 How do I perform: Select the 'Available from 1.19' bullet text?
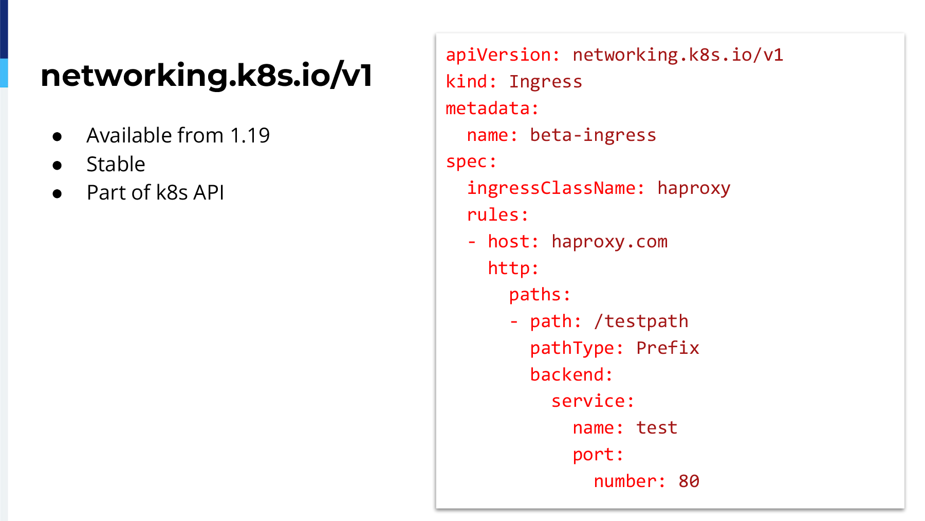coord(178,135)
